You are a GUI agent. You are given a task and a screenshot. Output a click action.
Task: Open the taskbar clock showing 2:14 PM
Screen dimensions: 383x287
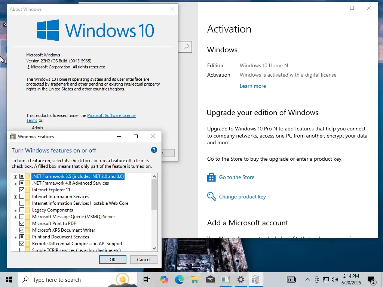pos(351,280)
